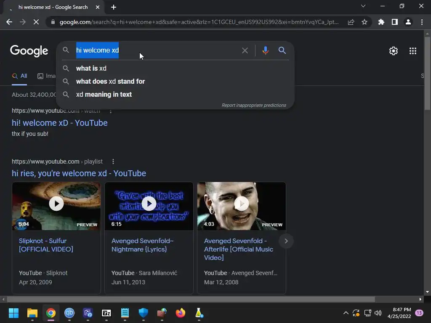
Task: Open the Chrome profile avatar
Action: [x=408, y=22]
